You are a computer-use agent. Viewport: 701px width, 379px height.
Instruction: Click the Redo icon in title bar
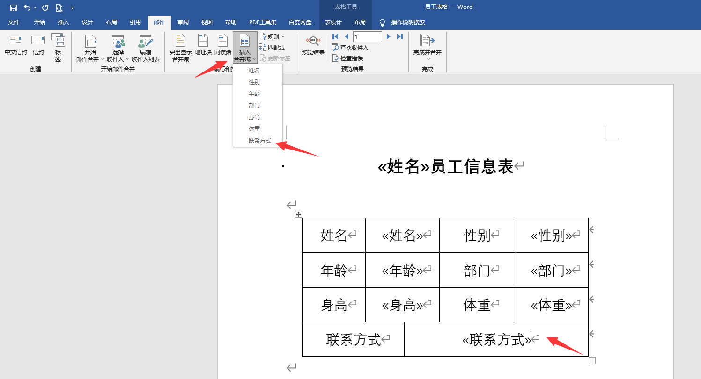coord(45,7)
